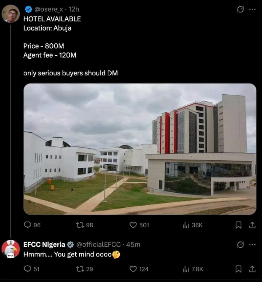This screenshot has height=282, width=262.
Task: Open EFCC Nigeria profile avatar
Action: click(x=11, y=250)
